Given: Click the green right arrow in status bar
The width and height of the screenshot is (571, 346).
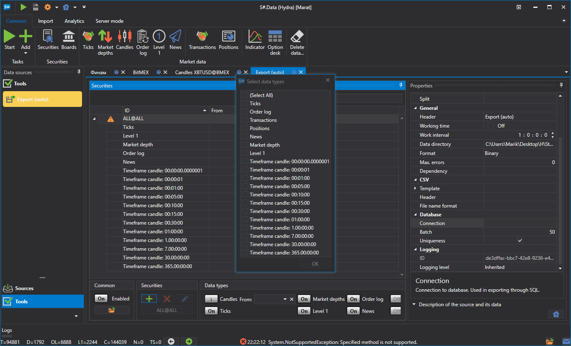Looking at the screenshot, I should (189, 341).
